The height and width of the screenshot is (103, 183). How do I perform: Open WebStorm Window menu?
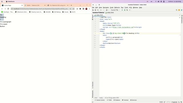coord(135,7)
